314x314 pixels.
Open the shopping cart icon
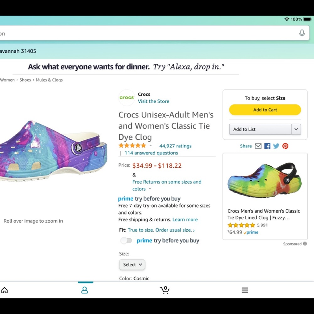click(x=165, y=290)
